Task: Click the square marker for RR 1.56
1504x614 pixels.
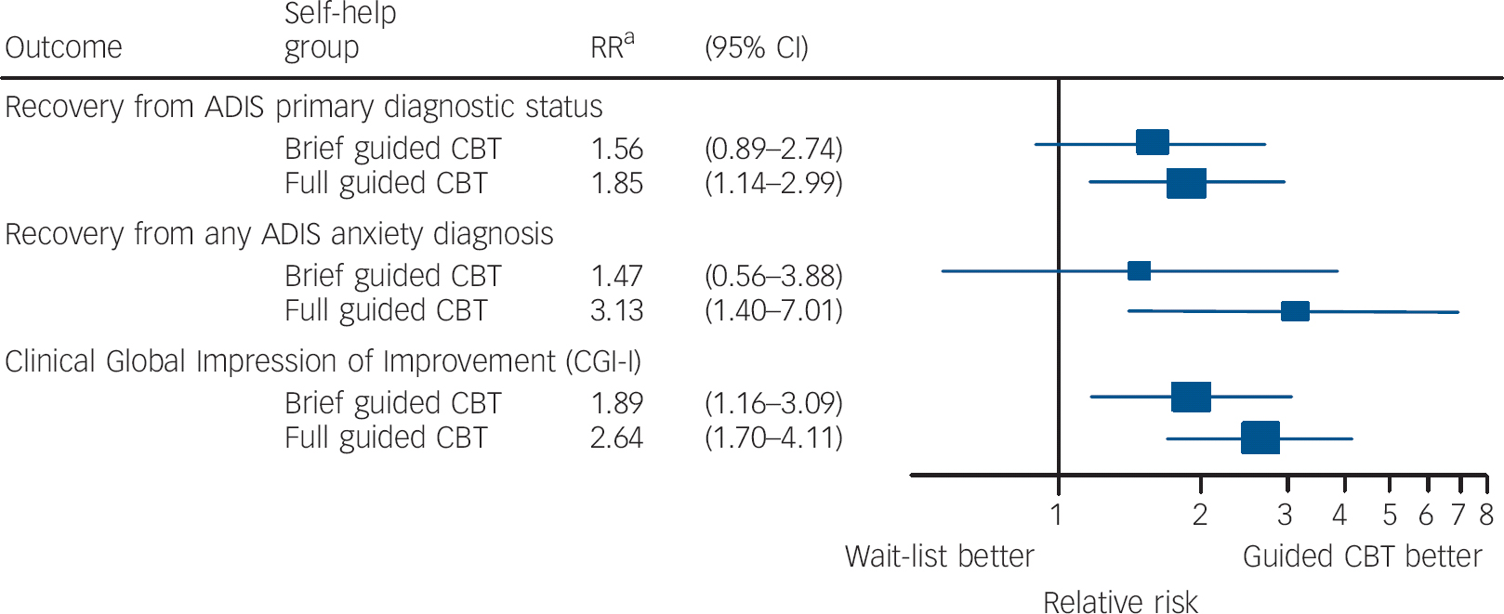Action: click(1152, 143)
